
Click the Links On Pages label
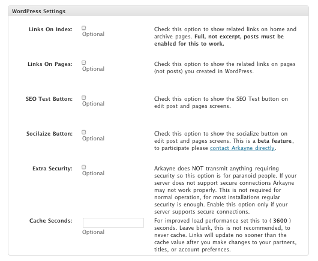50,64
